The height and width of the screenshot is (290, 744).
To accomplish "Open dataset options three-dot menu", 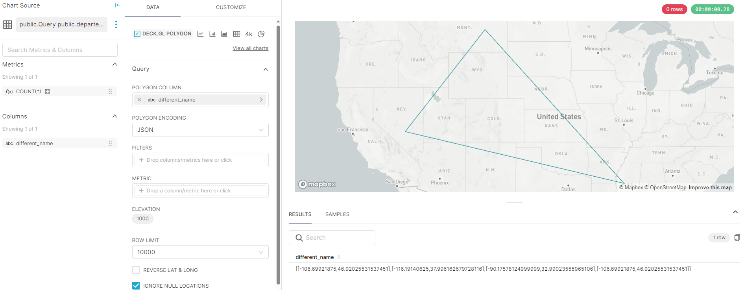I will [116, 24].
